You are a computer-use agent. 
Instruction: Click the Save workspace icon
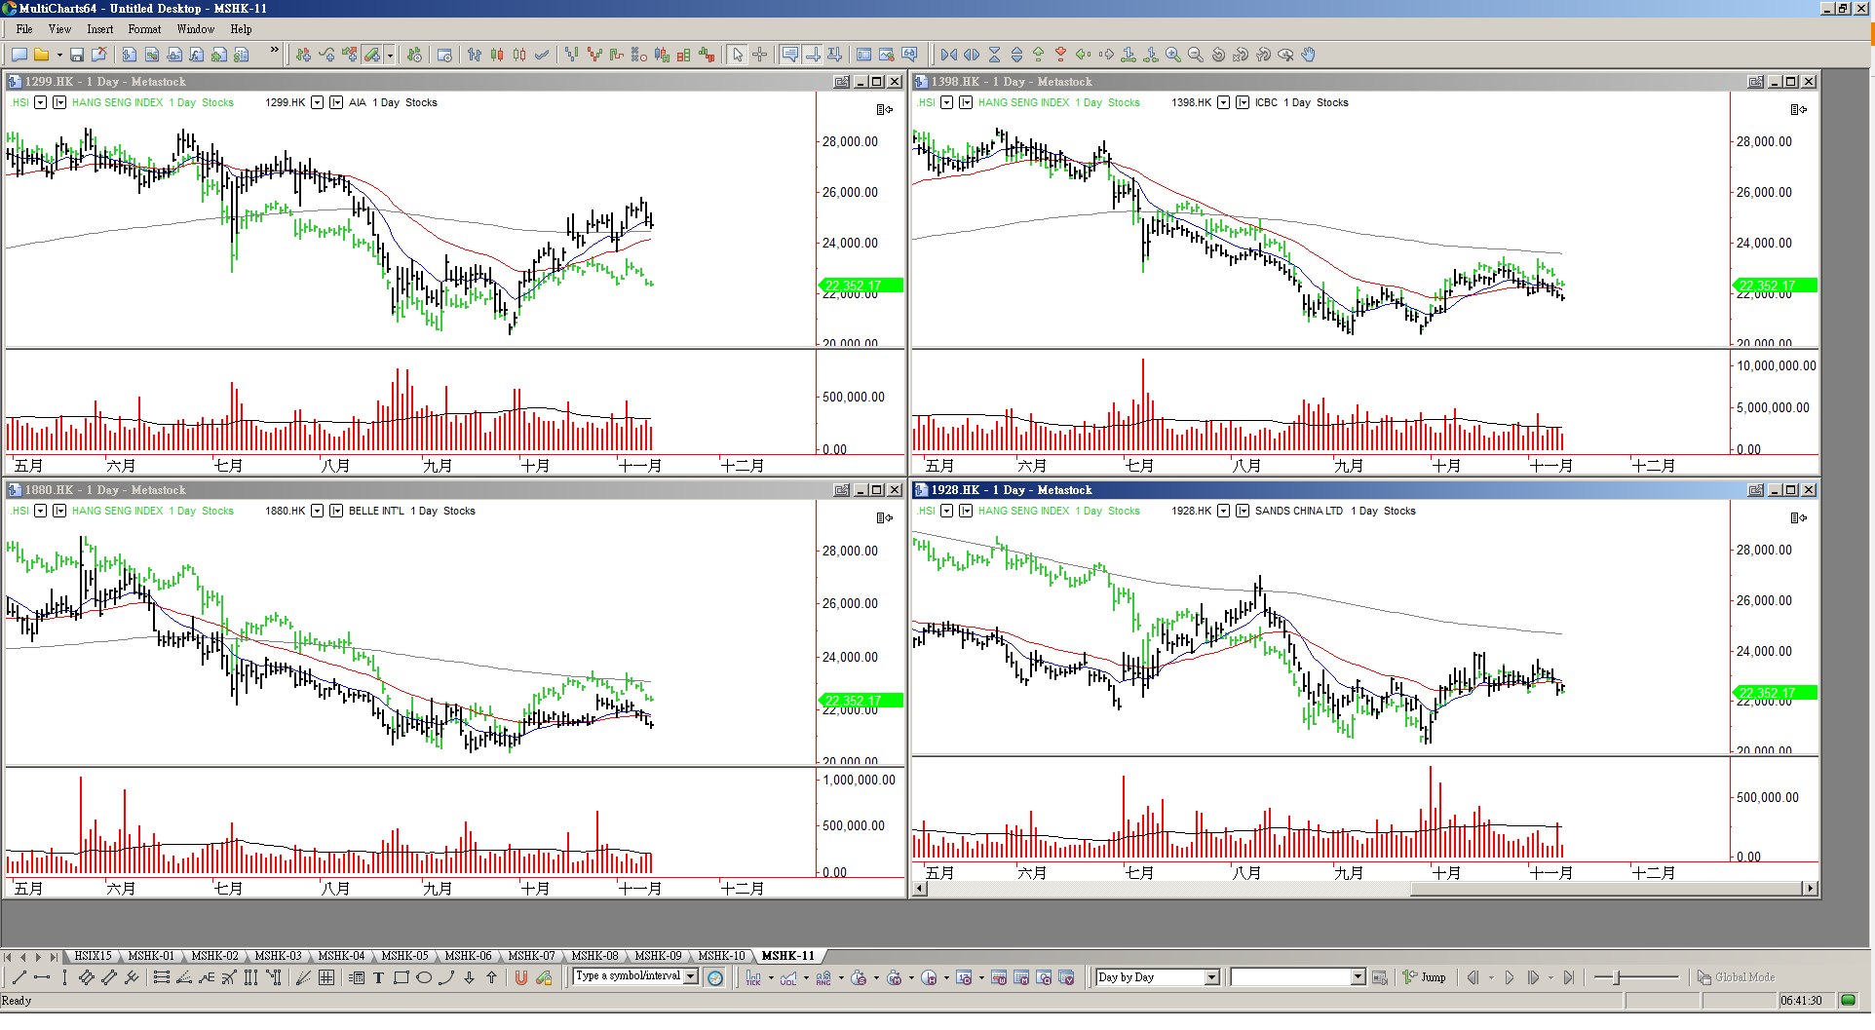(x=77, y=55)
